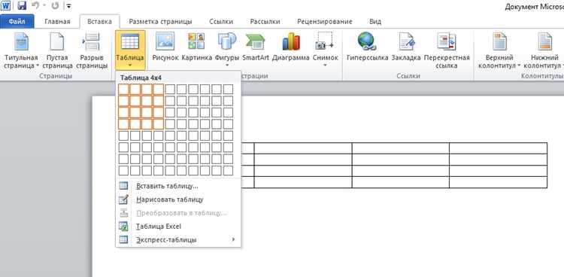Switch to the Рецензирование tab

324,22
